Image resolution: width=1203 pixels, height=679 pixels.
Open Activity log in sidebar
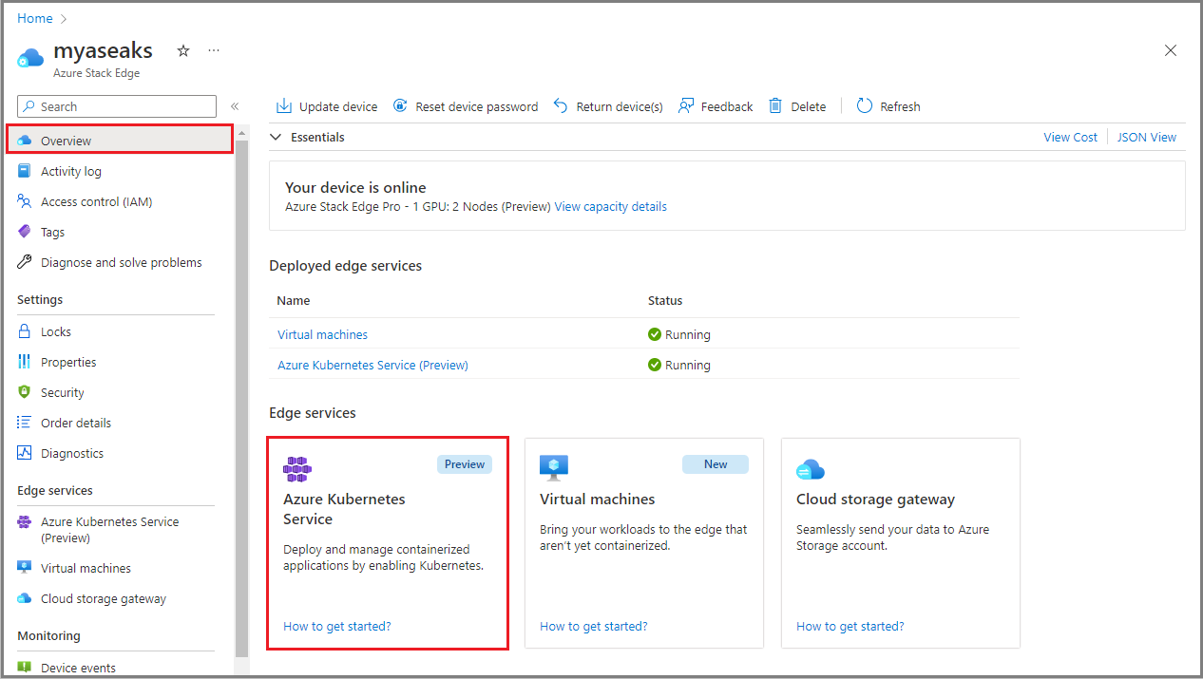click(x=70, y=171)
